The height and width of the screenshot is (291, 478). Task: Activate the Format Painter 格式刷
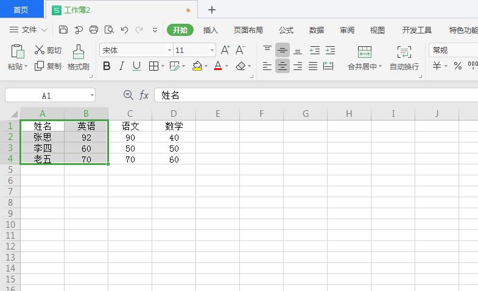point(79,57)
